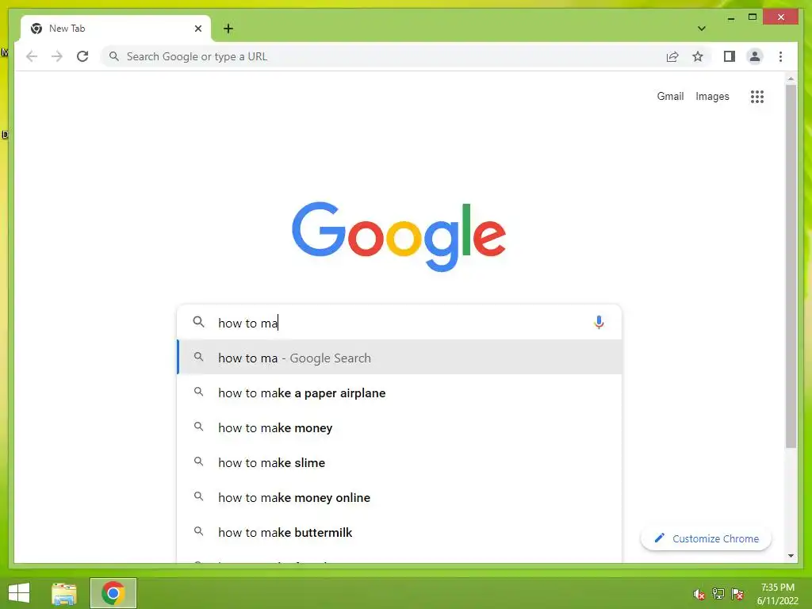Open a new tab with the plus button
This screenshot has width=812, height=609.
228,29
